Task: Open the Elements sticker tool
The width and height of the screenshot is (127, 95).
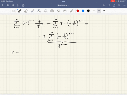Action: 52,11
